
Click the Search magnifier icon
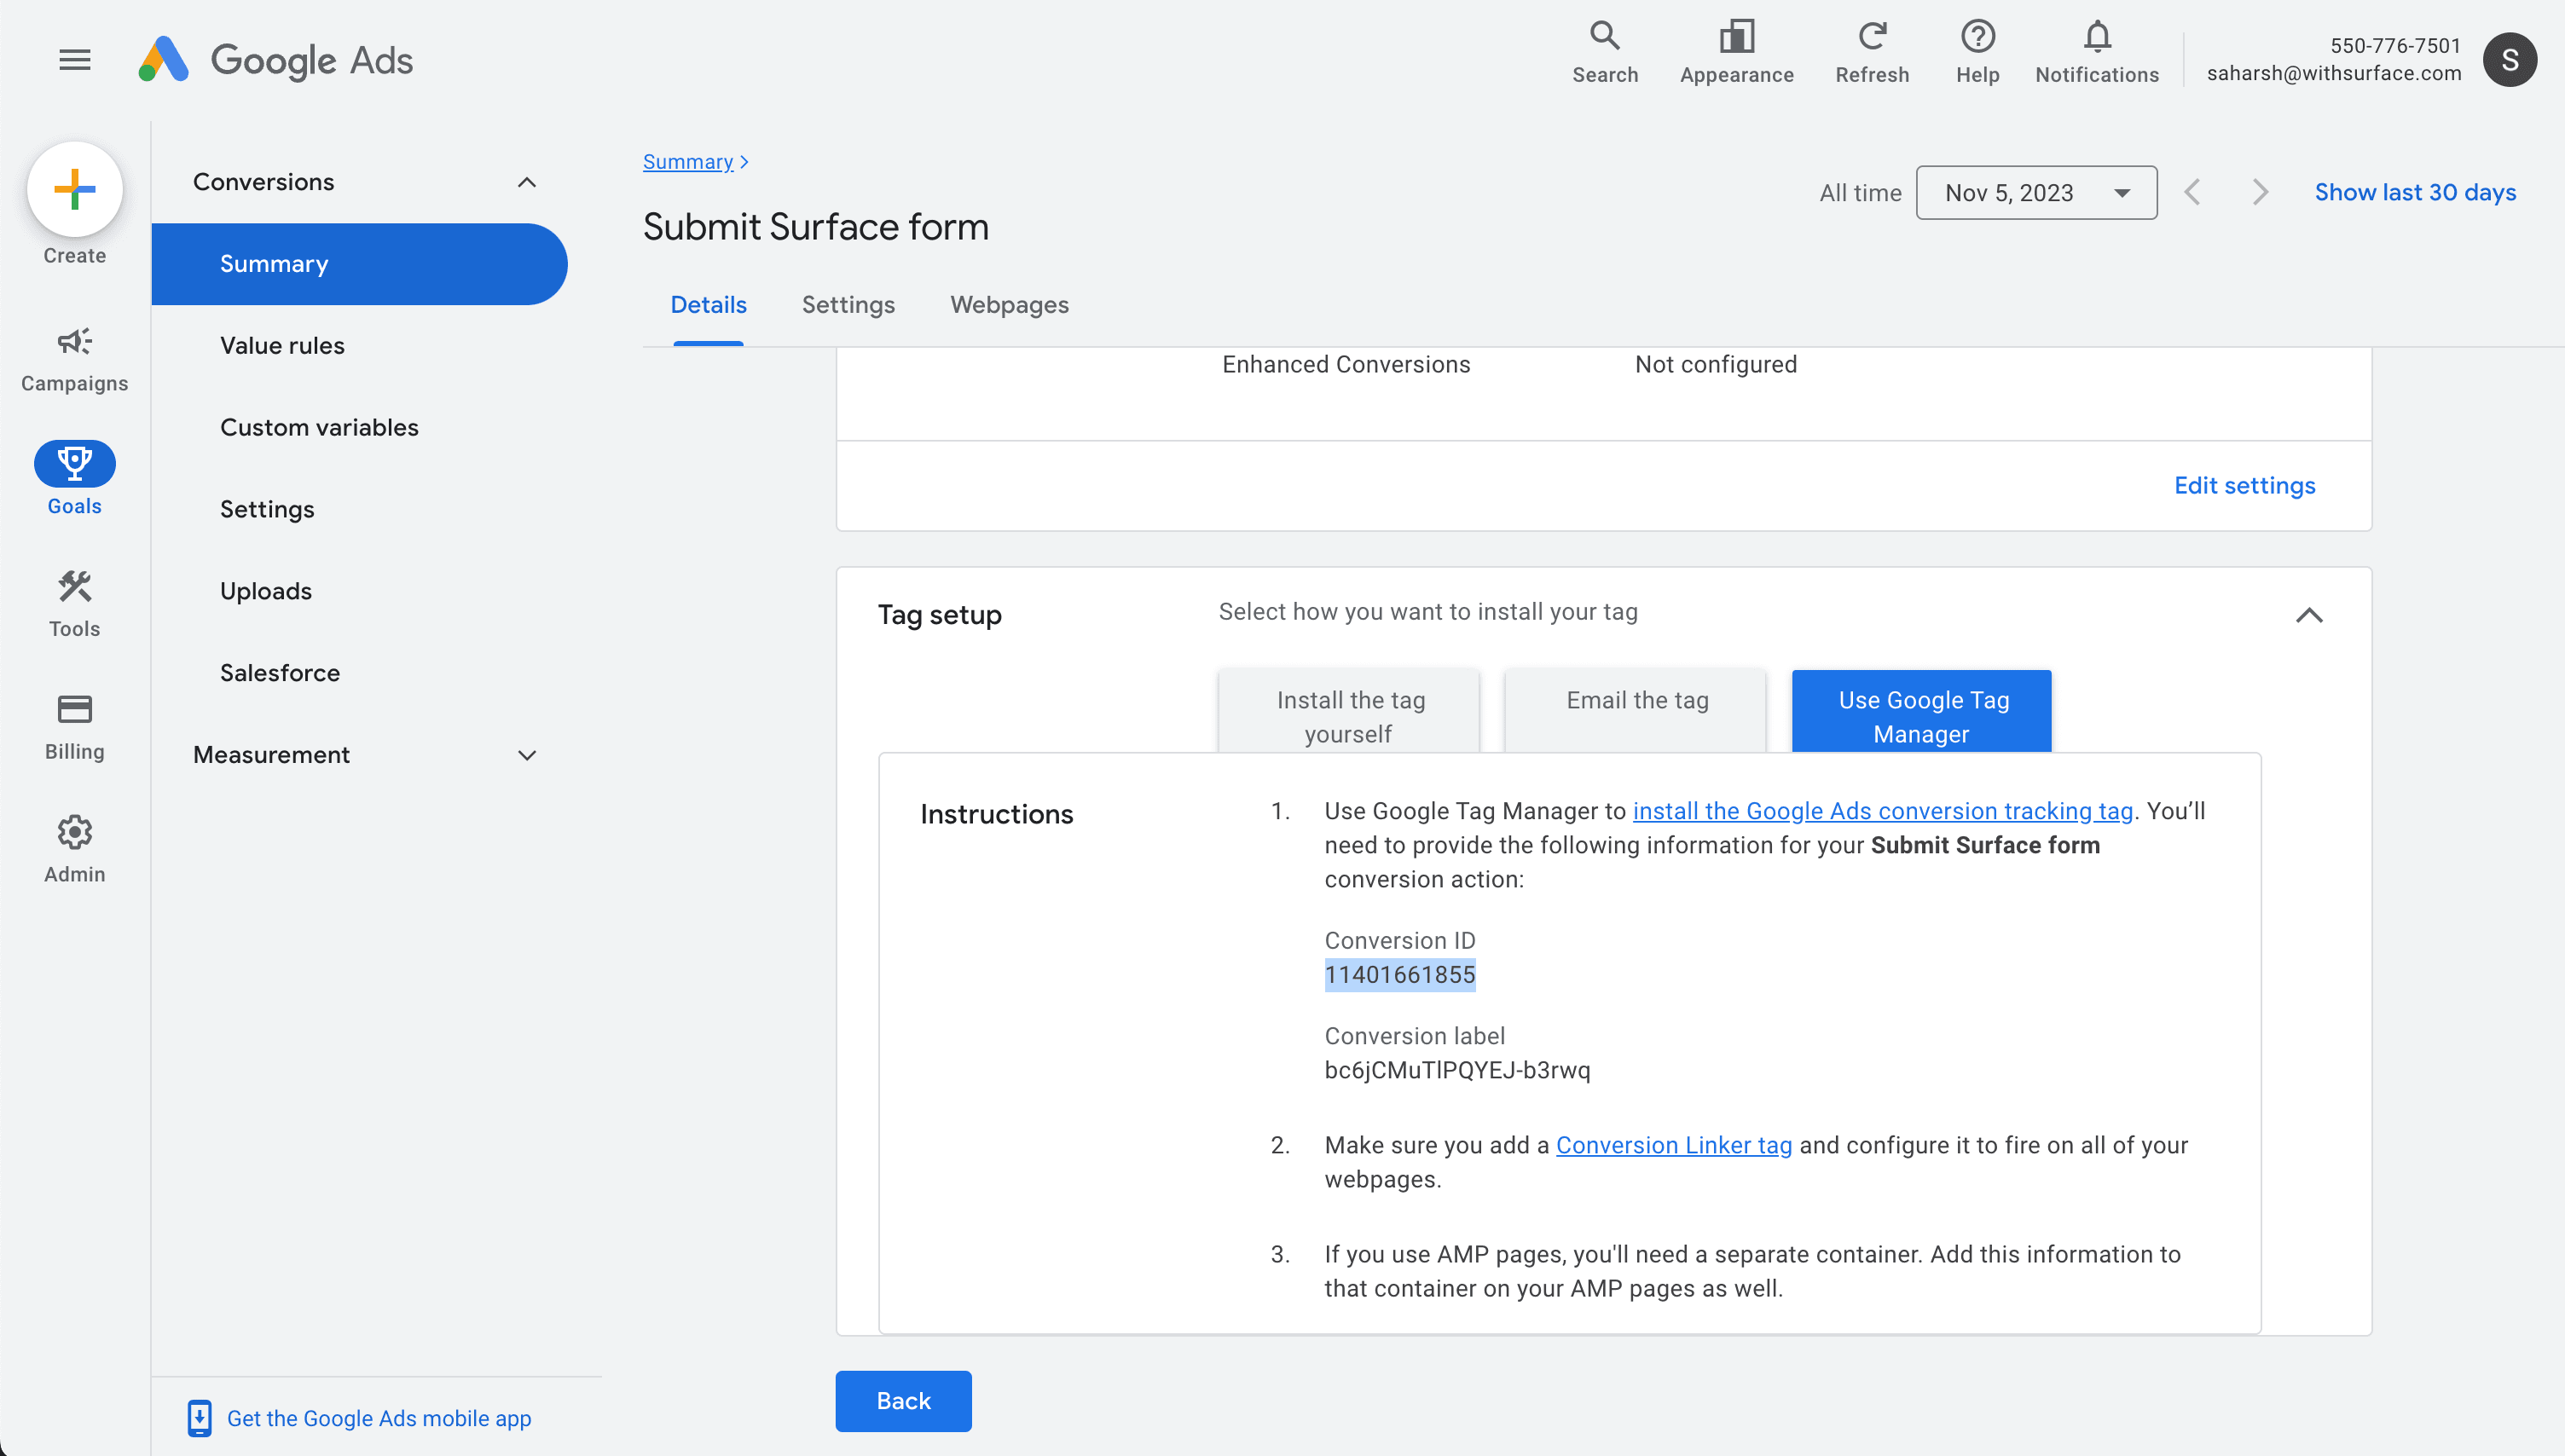pyautogui.click(x=1604, y=36)
